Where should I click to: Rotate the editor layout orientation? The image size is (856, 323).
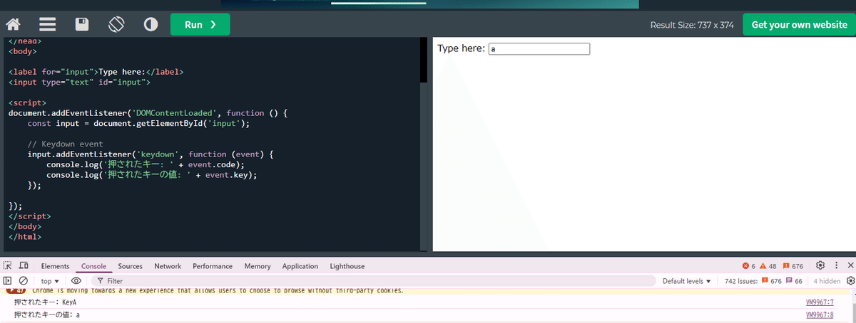click(x=117, y=25)
